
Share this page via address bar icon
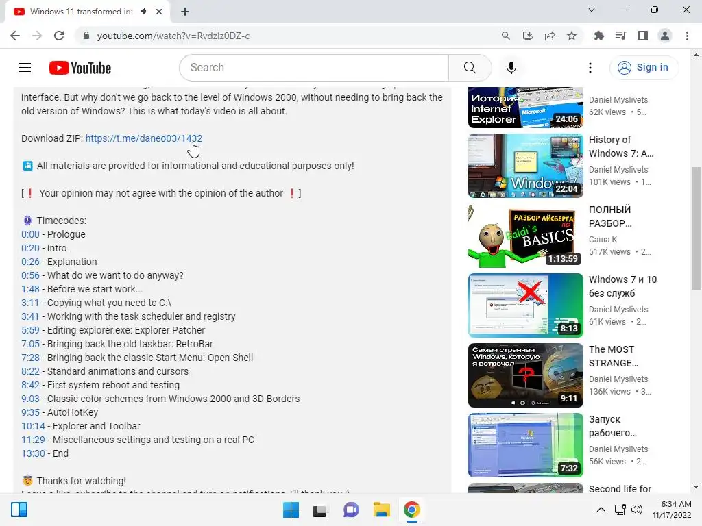(549, 36)
